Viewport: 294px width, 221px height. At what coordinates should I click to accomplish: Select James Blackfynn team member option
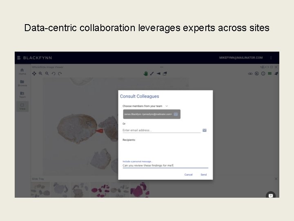(x=151, y=114)
